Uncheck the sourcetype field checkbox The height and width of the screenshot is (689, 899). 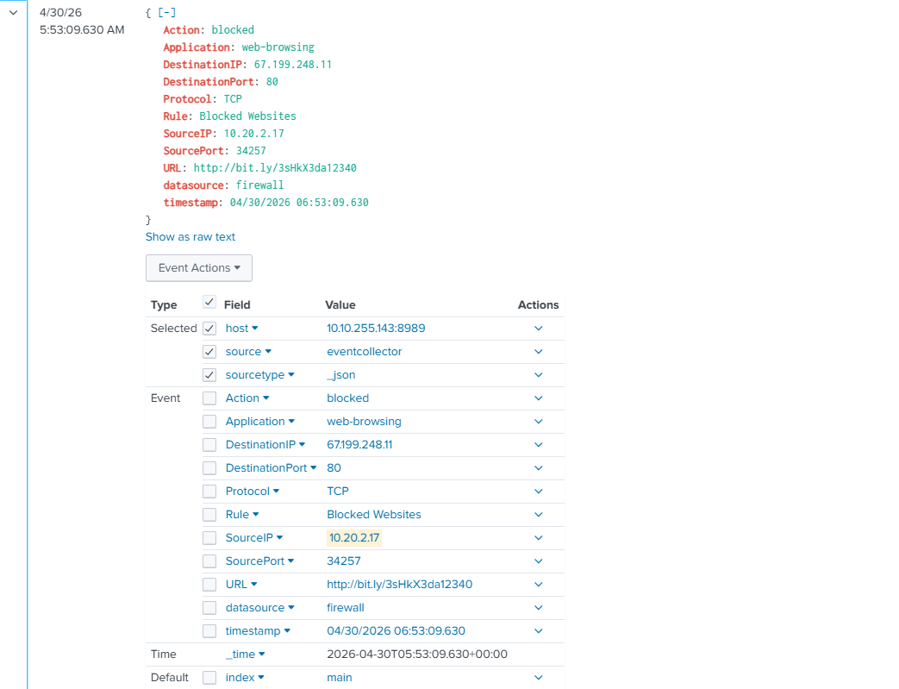tap(209, 375)
